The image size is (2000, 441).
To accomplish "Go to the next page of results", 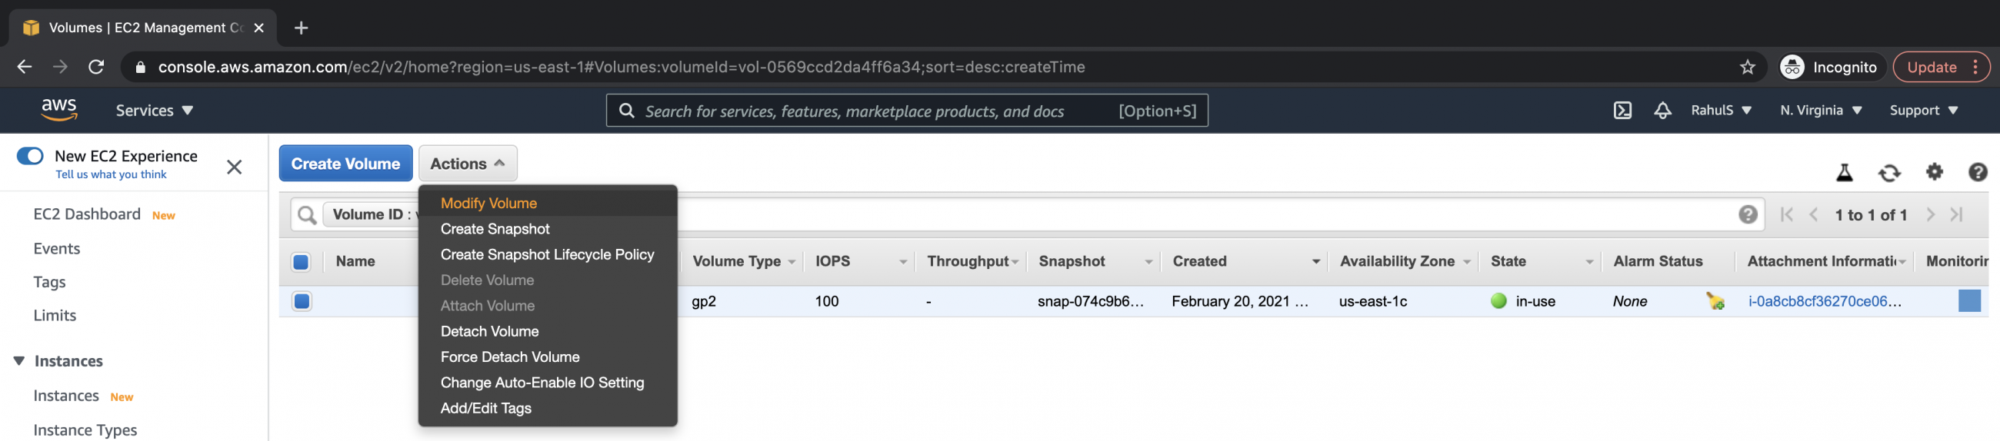I will (1930, 214).
